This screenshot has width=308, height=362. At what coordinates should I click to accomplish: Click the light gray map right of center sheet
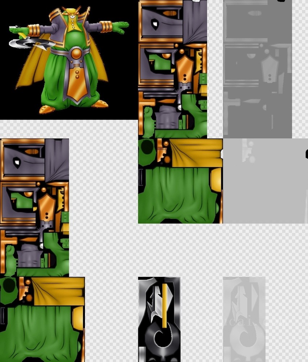point(266,181)
